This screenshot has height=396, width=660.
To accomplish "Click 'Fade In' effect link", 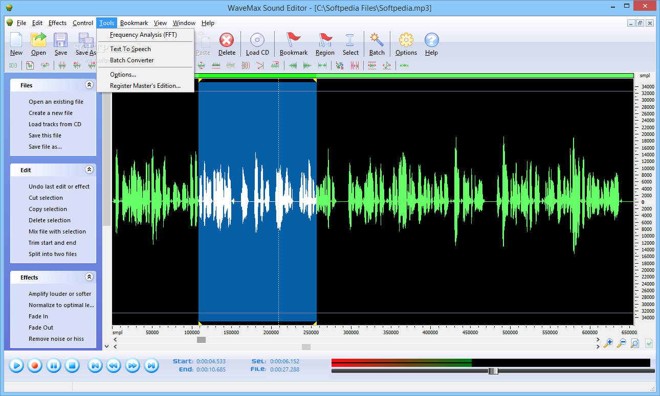I will click(x=38, y=316).
